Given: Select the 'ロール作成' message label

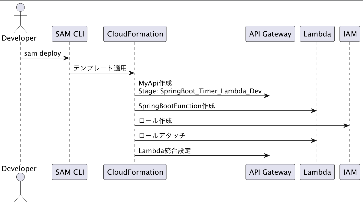Looking at the screenshot, I should 155,121.
